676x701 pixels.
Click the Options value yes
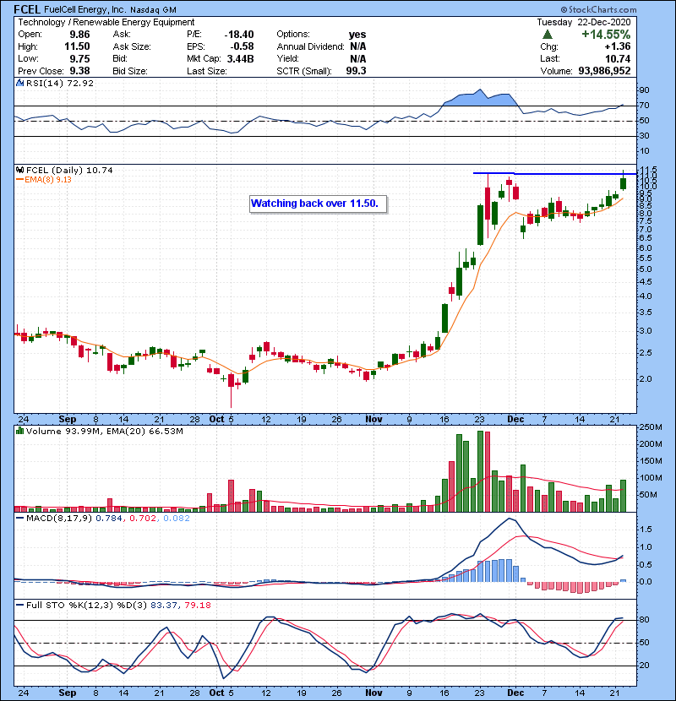point(357,35)
